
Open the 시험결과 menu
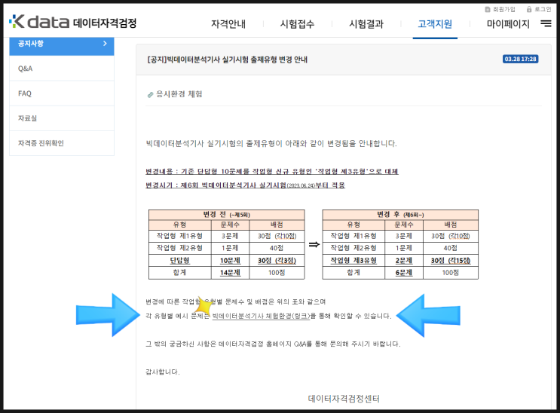tap(366, 24)
